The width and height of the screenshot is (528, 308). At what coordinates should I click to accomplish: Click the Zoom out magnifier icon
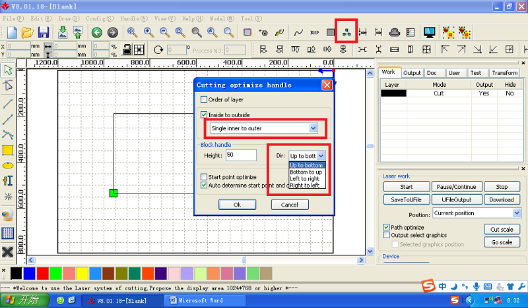pos(164,32)
